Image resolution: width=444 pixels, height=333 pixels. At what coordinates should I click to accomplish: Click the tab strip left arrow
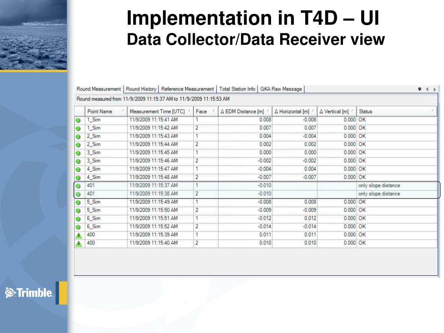[427, 89]
